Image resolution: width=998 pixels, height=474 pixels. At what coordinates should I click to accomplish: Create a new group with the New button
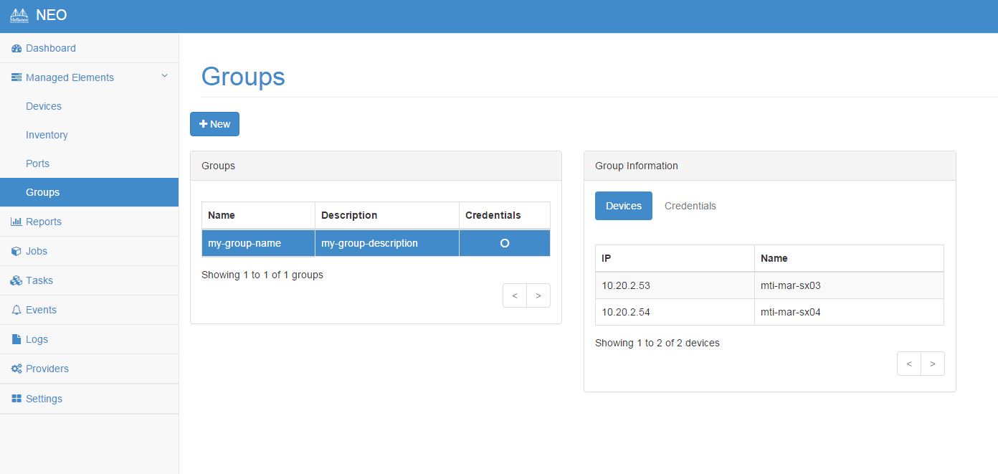click(214, 123)
